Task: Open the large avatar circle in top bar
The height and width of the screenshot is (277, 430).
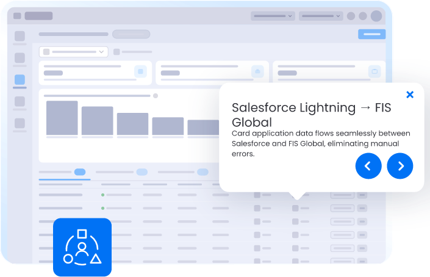Action: pyautogui.click(x=376, y=16)
